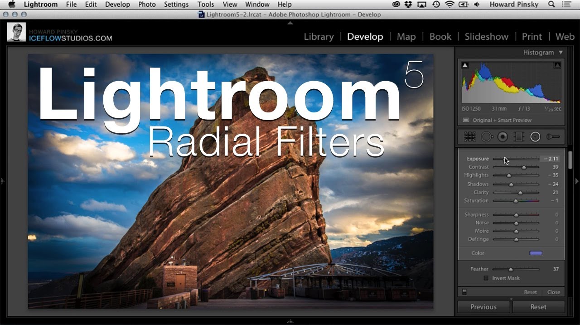The width and height of the screenshot is (580, 325).
Task: Open the Settings menu
Action: 176,5
